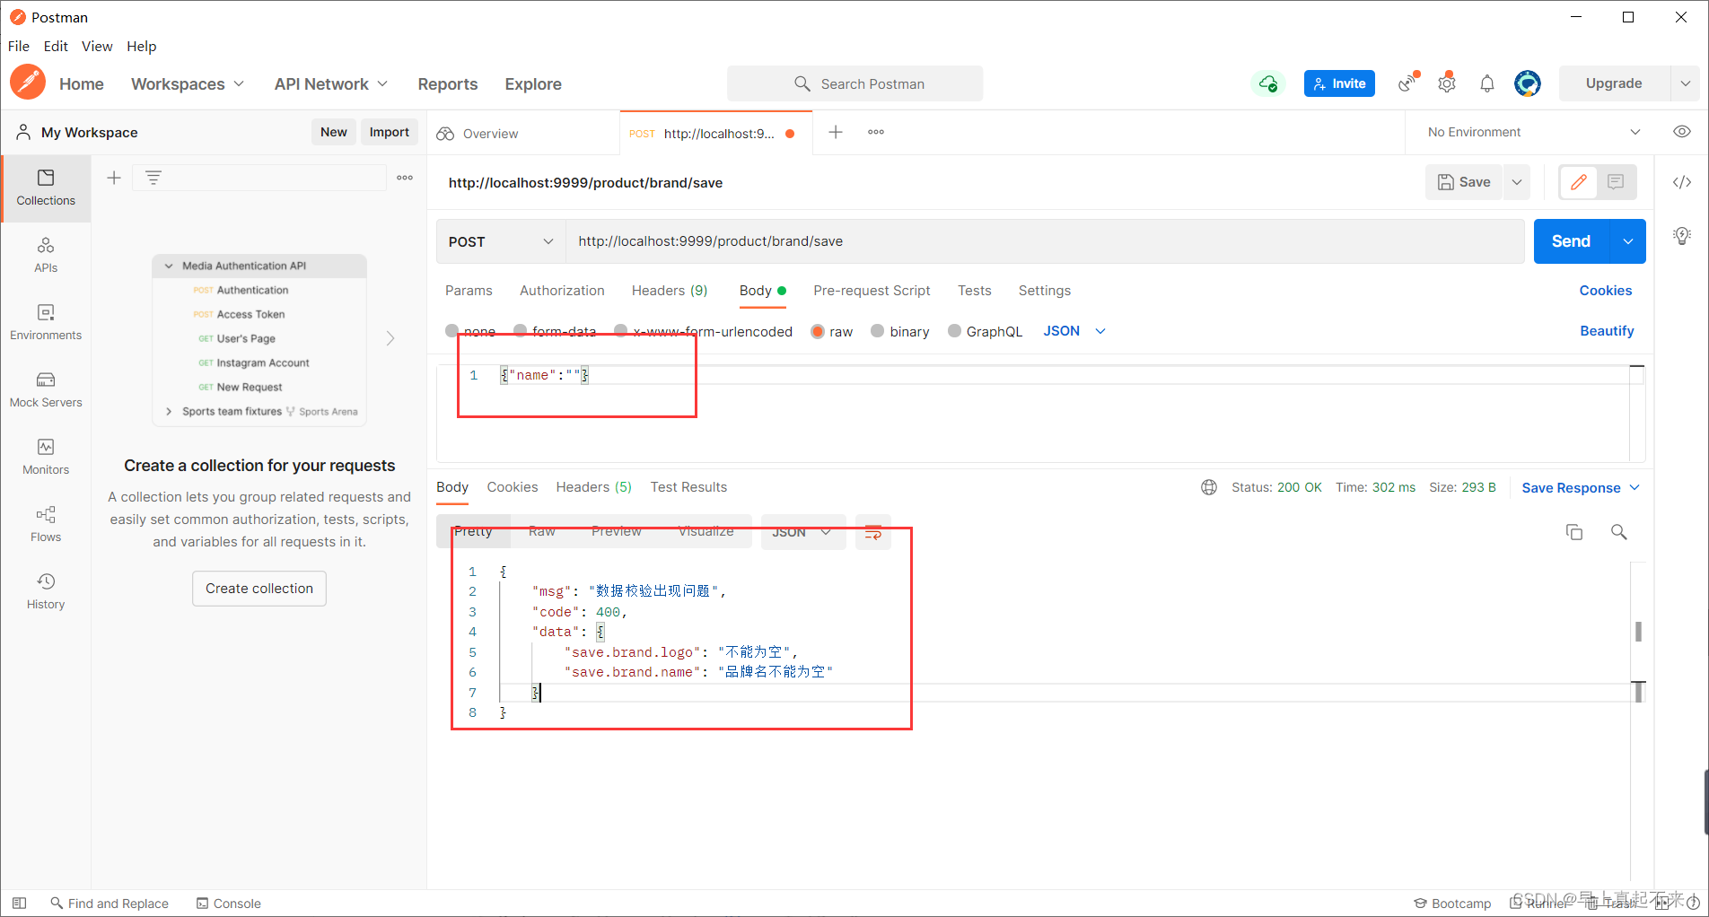Select the binary body type radio
Image resolution: width=1709 pixels, height=917 pixels.
pyautogui.click(x=878, y=331)
